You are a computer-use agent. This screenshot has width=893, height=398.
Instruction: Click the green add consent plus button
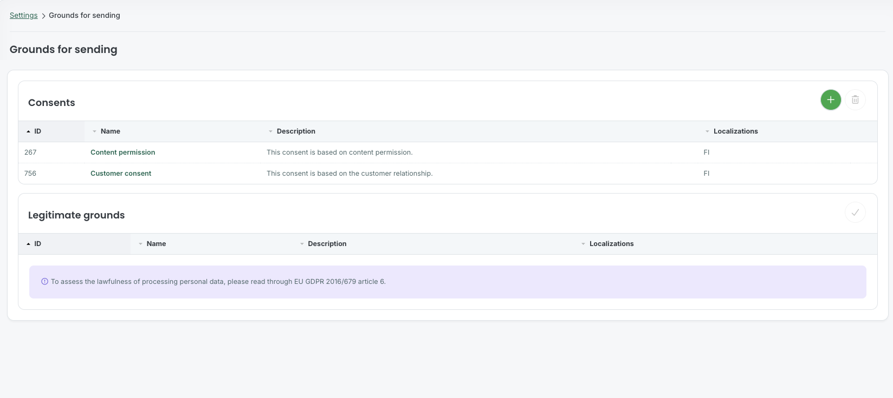tap(831, 99)
